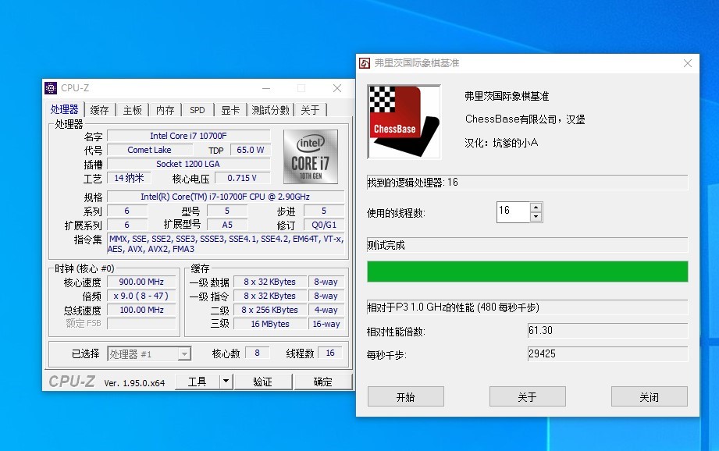Click the revision value Q0/G1
The height and width of the screenshot is (451, 719).
pos(324,225)
